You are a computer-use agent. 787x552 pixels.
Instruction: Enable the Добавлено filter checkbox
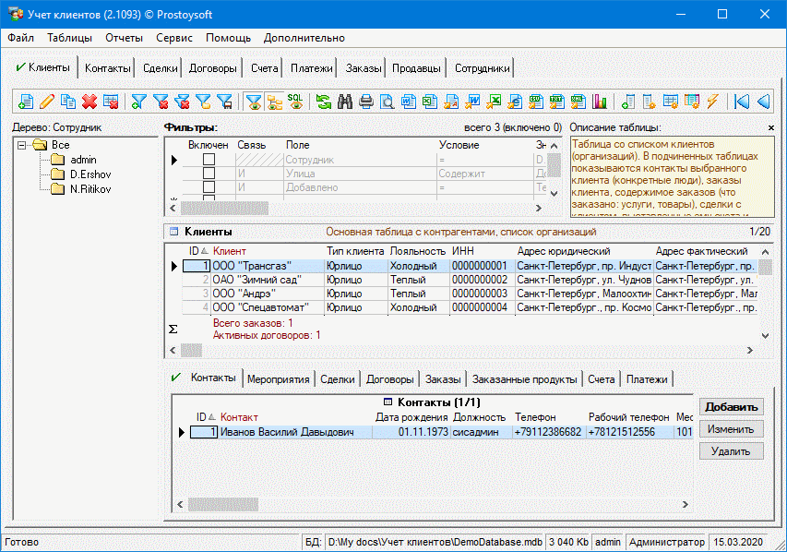[x=209, y=187]
